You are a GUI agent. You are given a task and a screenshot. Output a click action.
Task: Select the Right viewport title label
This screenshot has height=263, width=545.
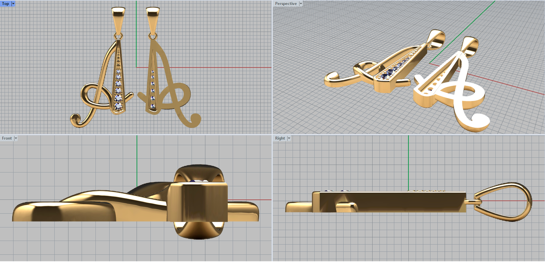[280, 138]
